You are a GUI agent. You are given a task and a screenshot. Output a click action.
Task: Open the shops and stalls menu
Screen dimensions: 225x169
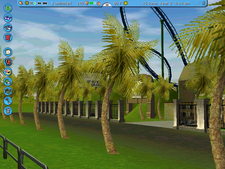[x=8, y=72]
